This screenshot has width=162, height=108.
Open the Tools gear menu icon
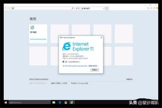(154, 8)
